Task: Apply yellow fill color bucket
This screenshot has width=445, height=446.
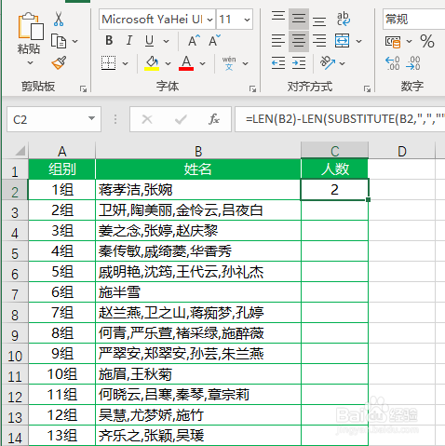Action: pos(152,63)
